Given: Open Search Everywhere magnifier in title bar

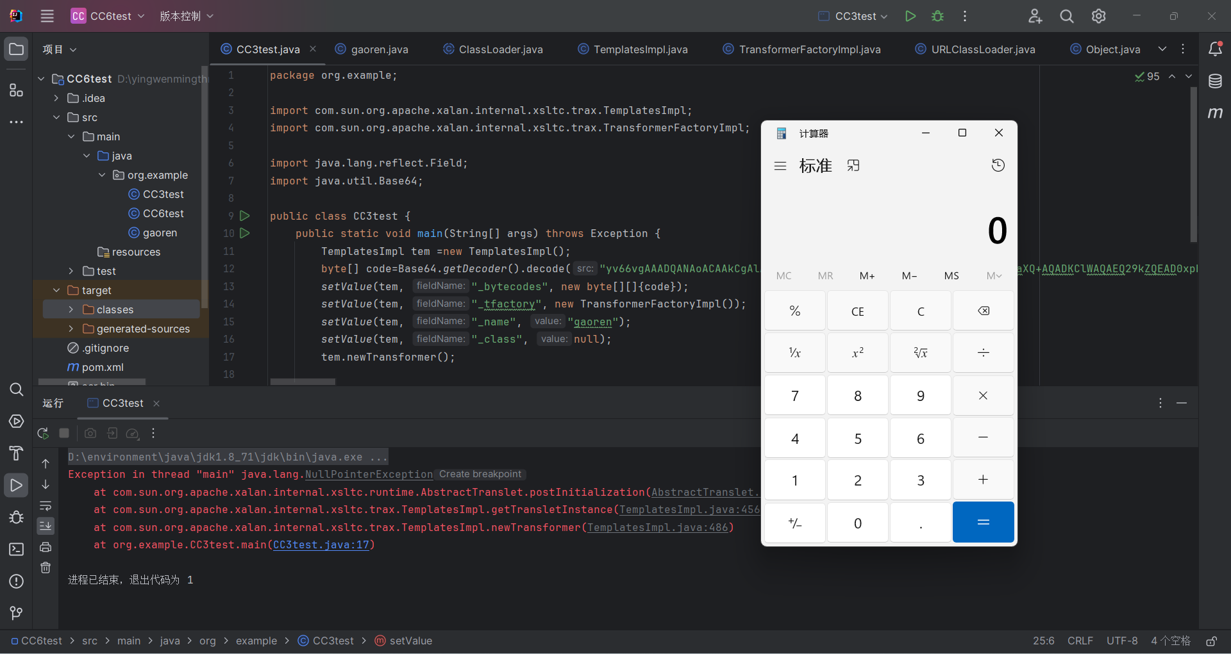Looking at the screenshot, I should 1067,16.
